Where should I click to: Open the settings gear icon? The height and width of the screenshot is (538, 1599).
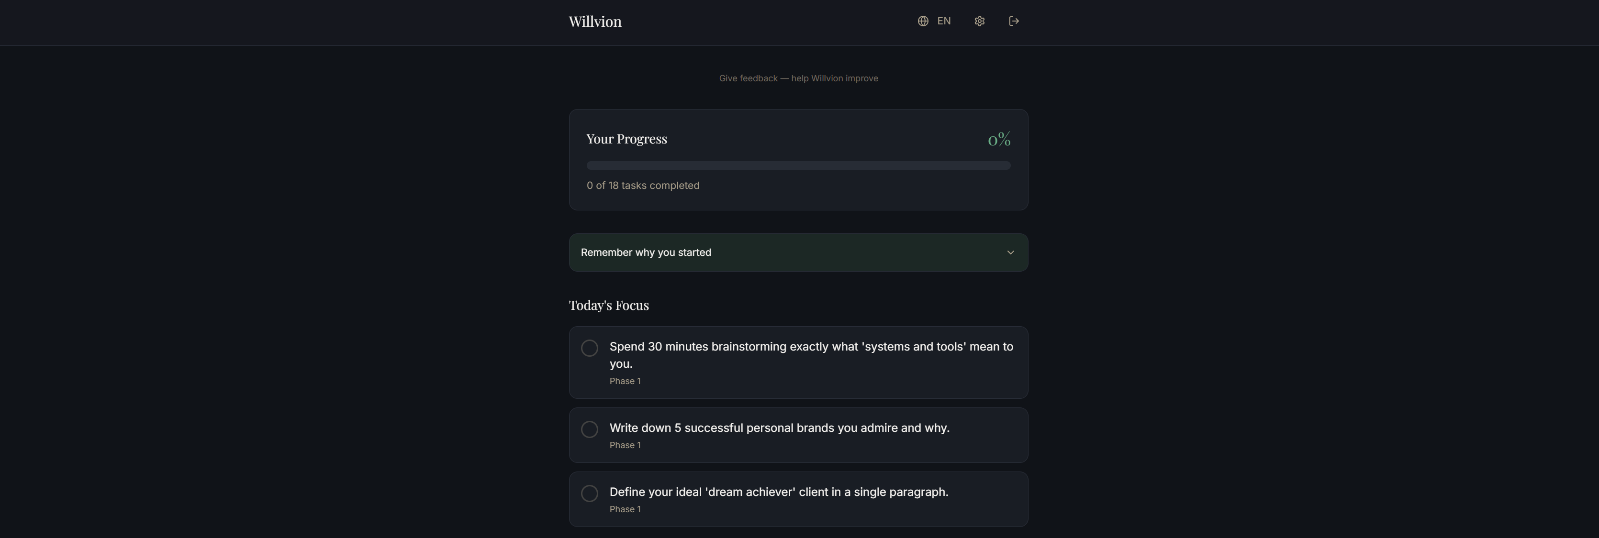click(x=980, y=21)
